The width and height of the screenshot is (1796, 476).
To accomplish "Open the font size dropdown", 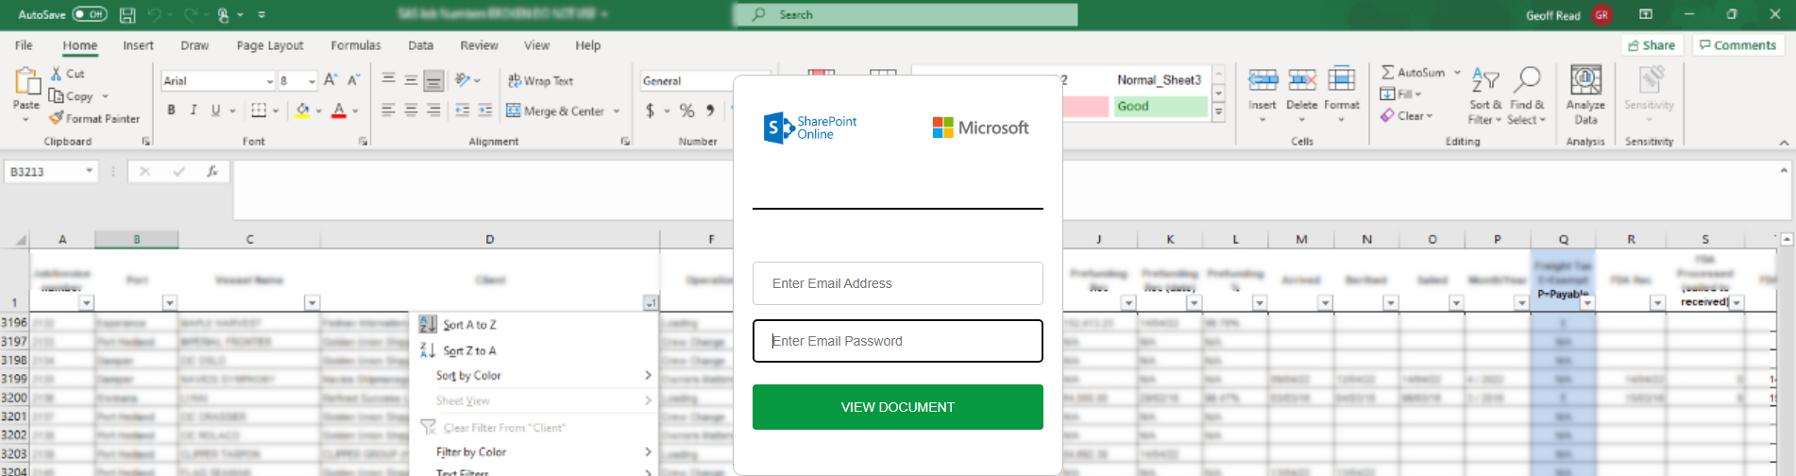I will (x=312, y=81).
